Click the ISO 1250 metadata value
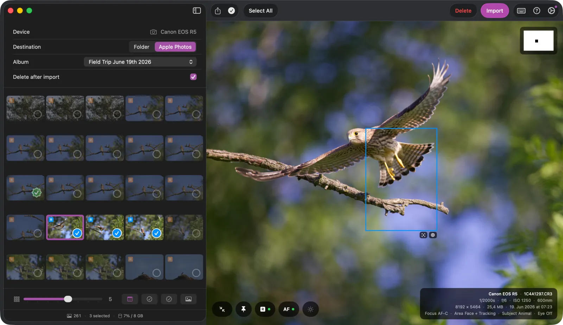The image size is (563, 325). [x=522, y=300]
